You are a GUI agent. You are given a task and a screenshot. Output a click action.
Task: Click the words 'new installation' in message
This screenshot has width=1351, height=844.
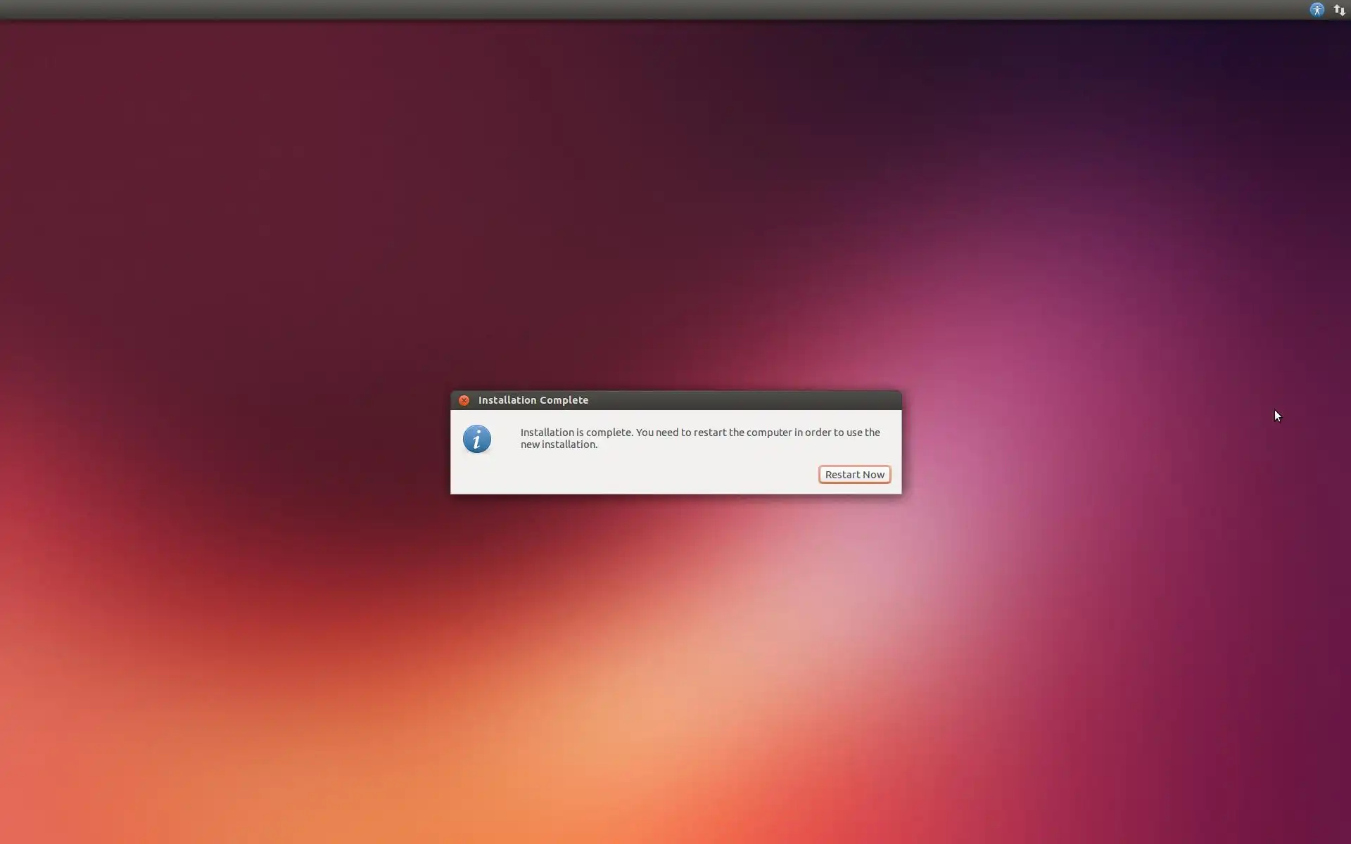559,445
